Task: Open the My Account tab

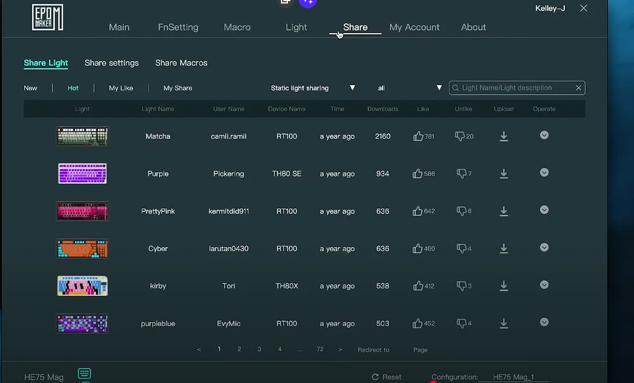Action: click(x=415, y=27)
